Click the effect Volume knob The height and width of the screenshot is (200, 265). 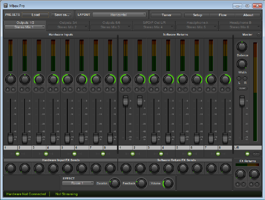(168, 183)
